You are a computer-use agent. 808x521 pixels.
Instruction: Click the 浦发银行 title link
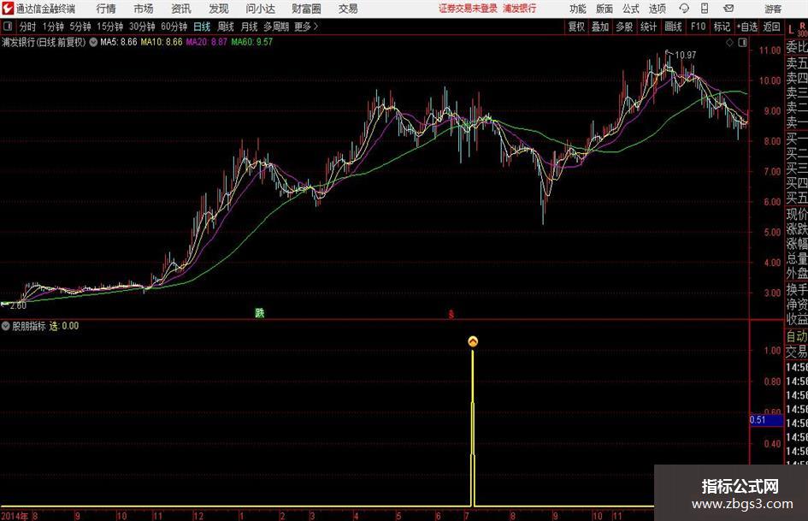pos(520,9)
